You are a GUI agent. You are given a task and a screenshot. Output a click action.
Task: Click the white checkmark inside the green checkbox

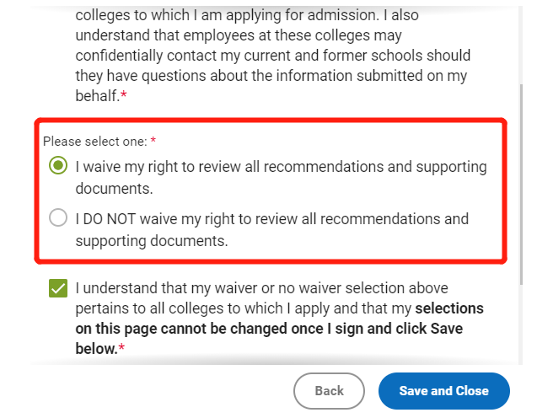(x=58, y=289)
